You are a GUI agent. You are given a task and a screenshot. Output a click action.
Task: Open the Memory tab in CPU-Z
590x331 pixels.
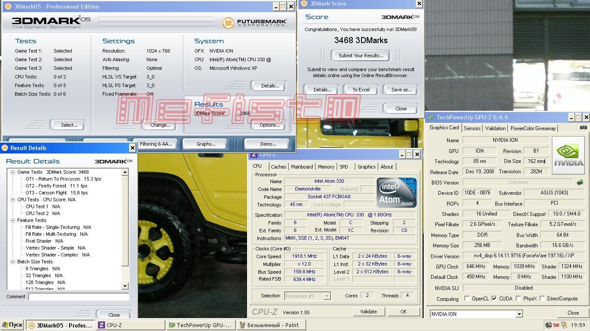tap(326, 167)
